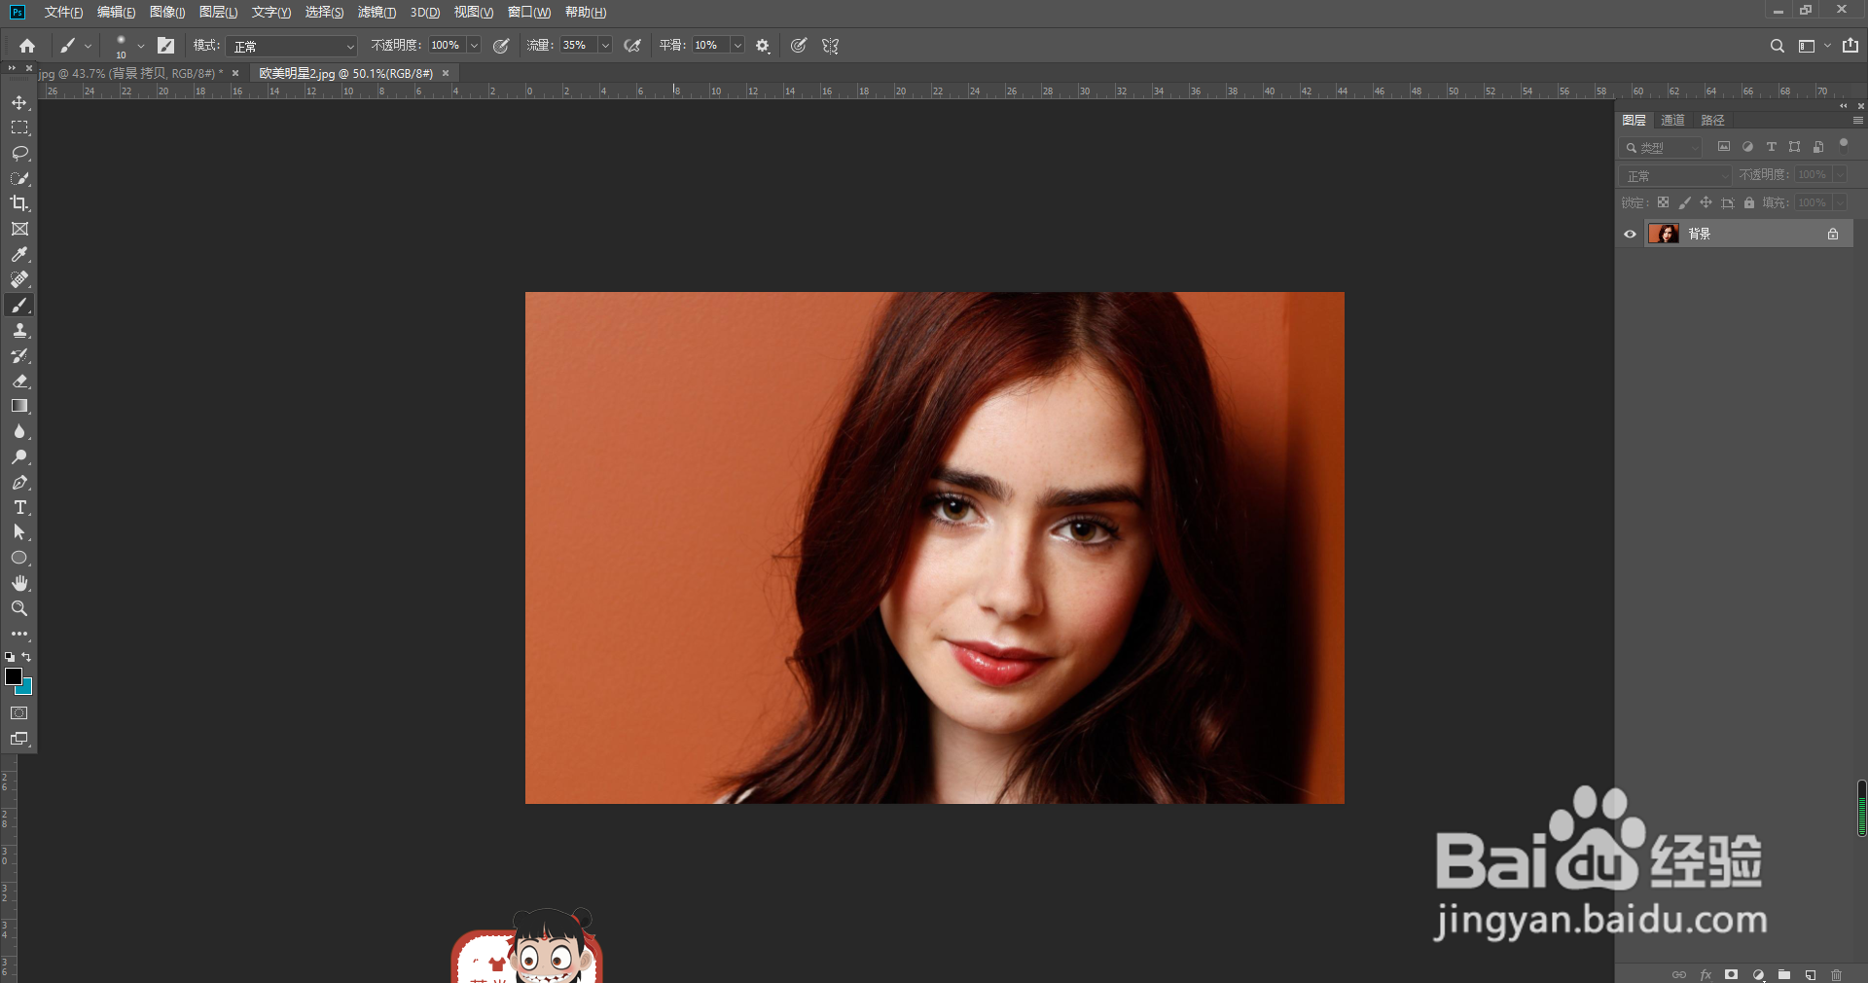
Task: Toggle the brush settings panel icon
Action: coord(165,46)
